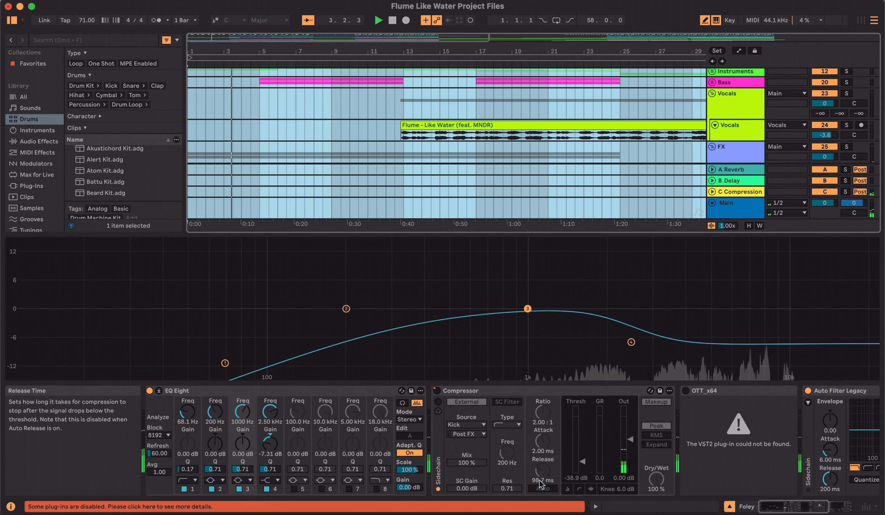Toggle the computer MIDI keyboard piano icon

pyautogui.click(x=716, y=20)
